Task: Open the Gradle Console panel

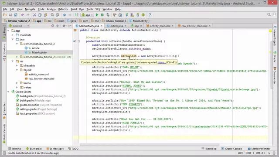Action: click(232, 149)
